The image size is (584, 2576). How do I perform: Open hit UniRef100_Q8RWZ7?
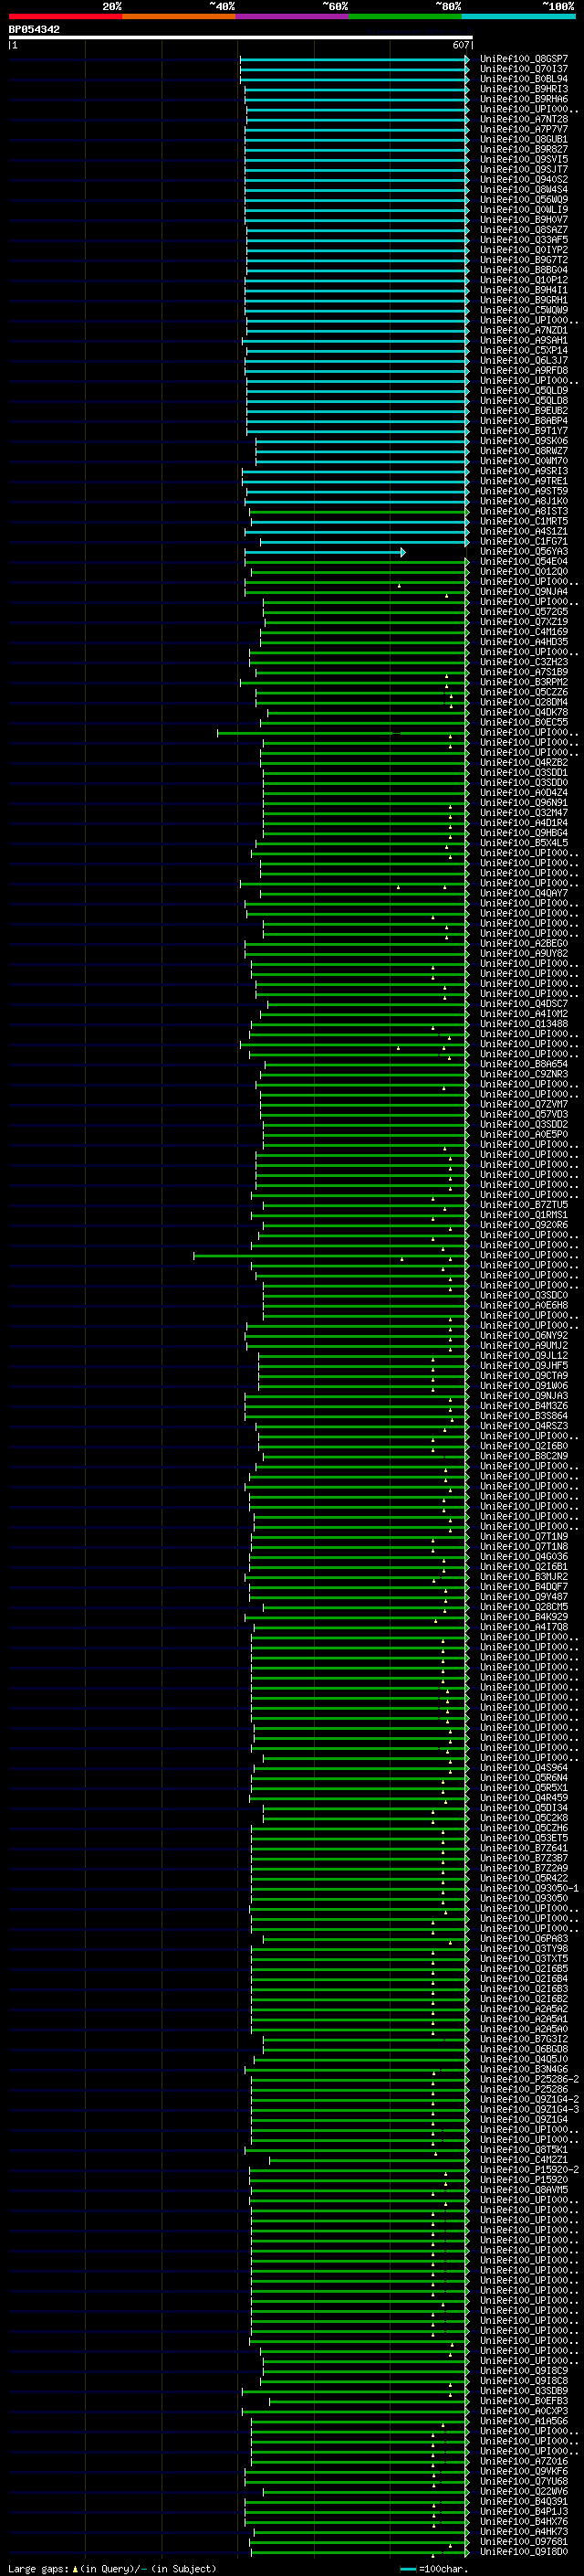[x=523, y=451]
